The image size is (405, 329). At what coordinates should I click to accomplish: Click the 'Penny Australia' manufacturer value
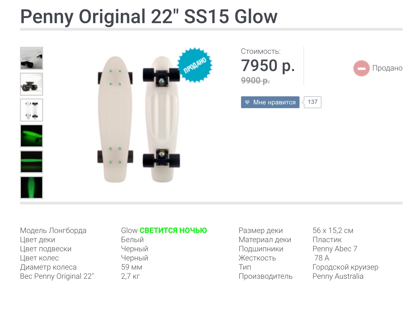tap(338, 276)
